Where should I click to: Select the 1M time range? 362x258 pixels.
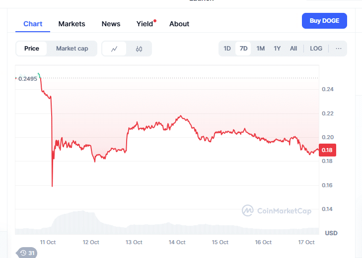pos(260,49)
